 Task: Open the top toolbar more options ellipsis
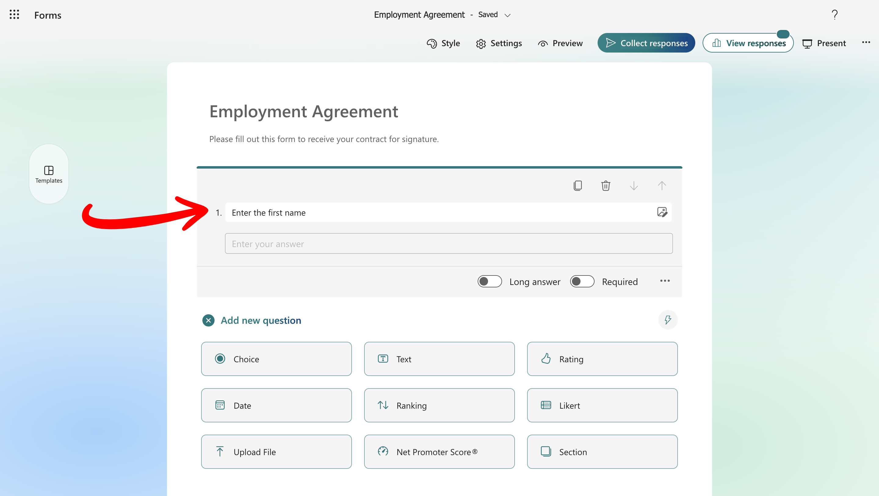point(866,43)
